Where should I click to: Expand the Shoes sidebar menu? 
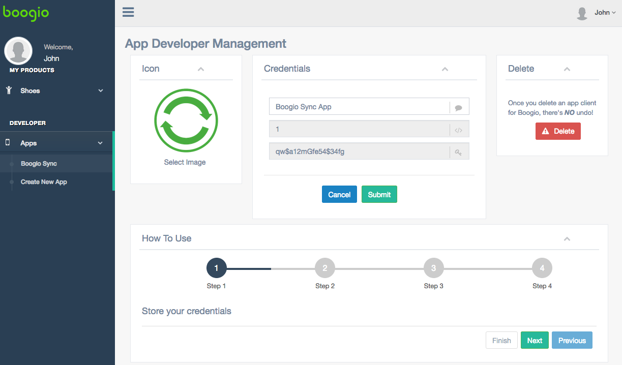[57, 90]
